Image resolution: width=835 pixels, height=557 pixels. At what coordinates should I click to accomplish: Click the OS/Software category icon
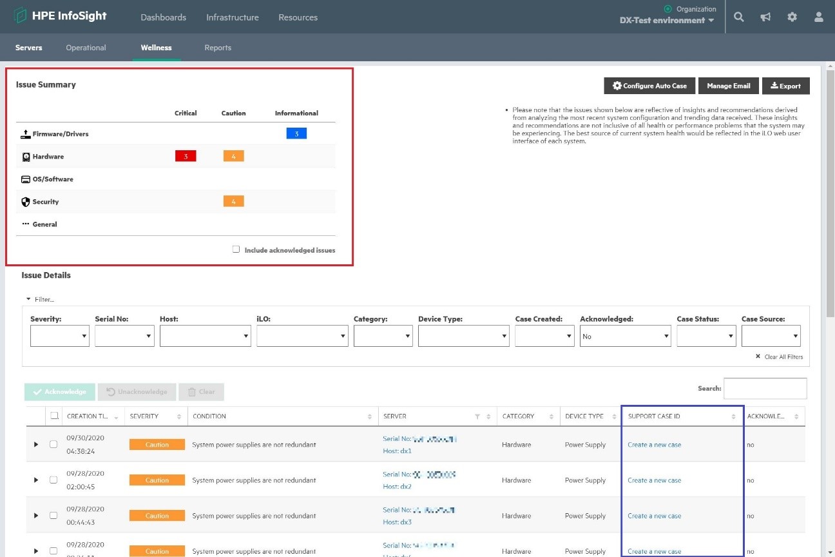pyautogui.click(x=26, y=179)
